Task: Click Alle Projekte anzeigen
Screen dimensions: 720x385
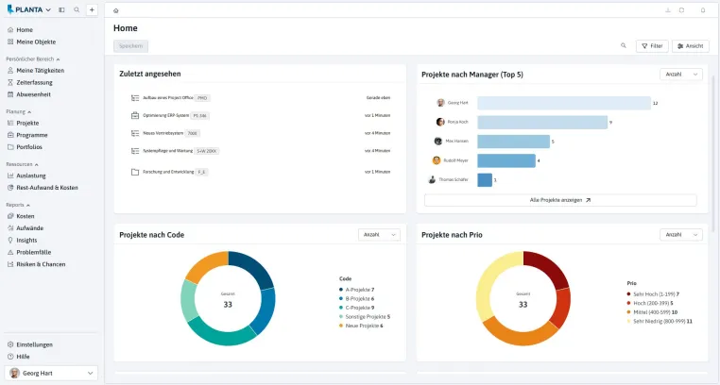Action: [560, 200]
